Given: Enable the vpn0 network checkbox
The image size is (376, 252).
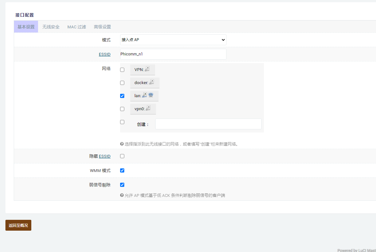Looking at the screenshot, I should (x=122, y=109).
